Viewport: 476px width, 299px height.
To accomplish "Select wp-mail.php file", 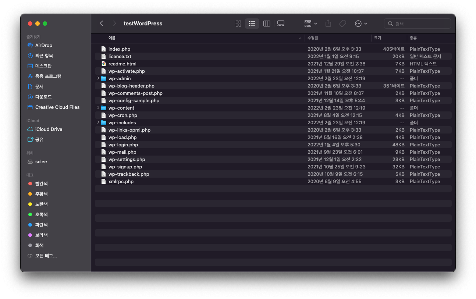I will [x=273, y=152].
